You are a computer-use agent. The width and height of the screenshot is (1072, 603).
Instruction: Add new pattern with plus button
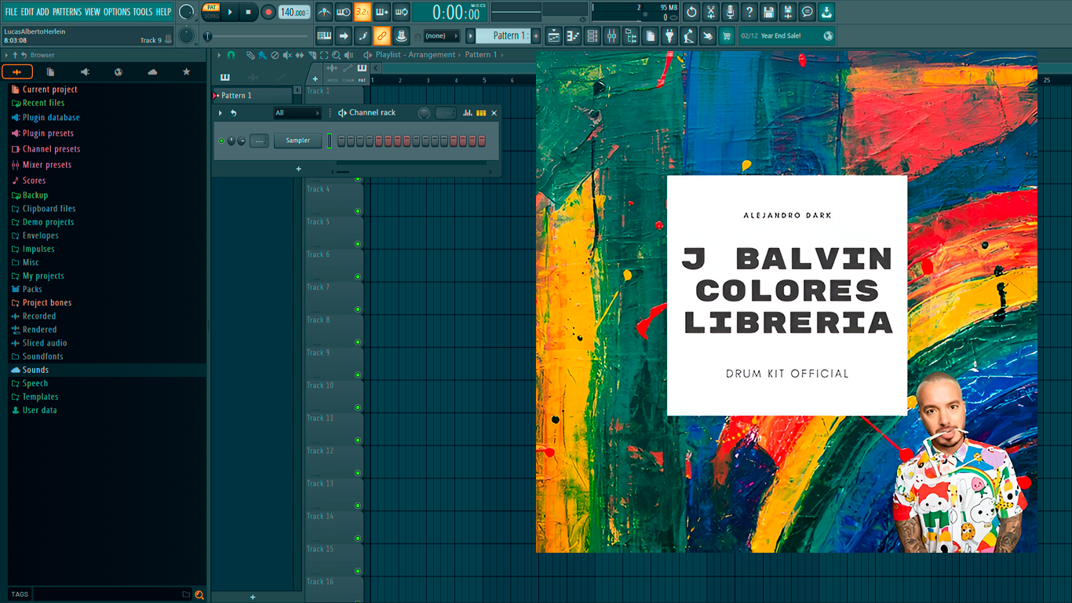coord(537,36)
